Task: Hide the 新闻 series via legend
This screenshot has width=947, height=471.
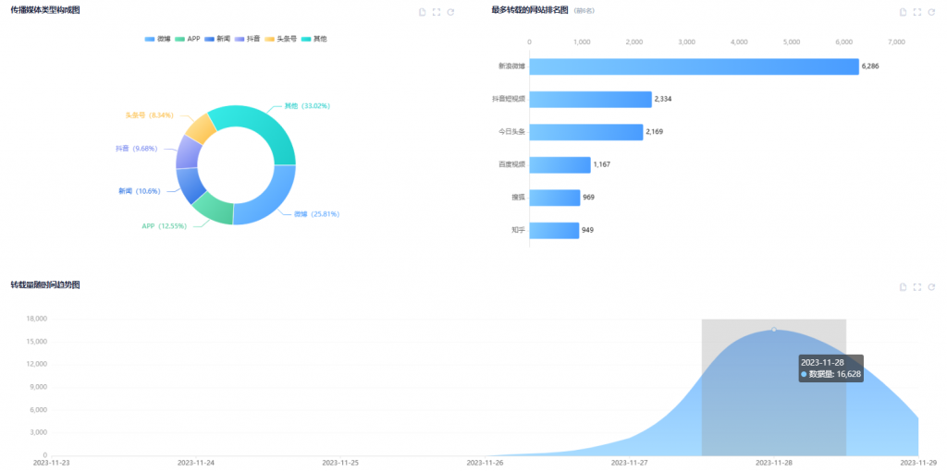Action: pos(217,39)
